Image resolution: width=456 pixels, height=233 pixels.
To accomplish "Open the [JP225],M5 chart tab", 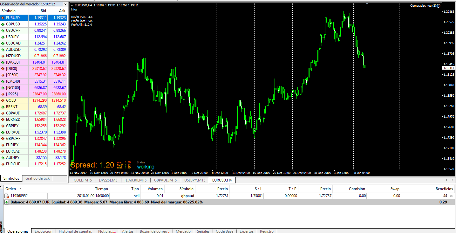I will point(108,180).
